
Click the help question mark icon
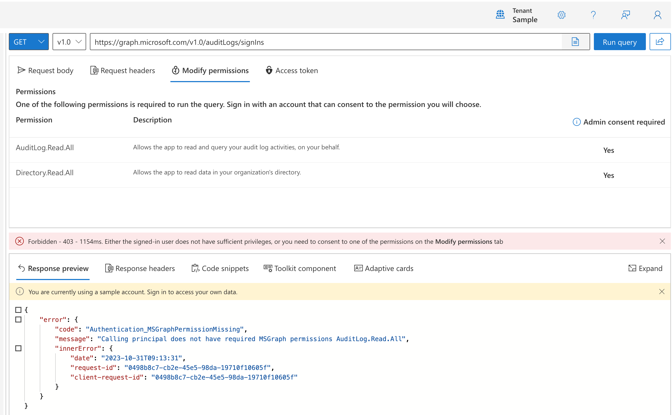point(593,15)
